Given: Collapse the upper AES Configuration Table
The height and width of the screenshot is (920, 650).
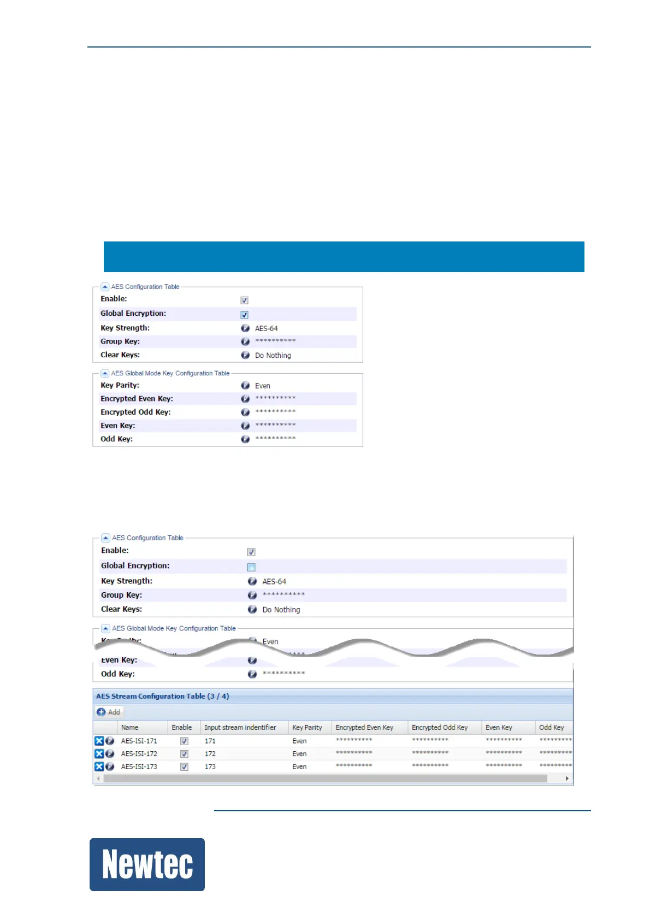Looking at the screenshot, I should tap(105, 287).
